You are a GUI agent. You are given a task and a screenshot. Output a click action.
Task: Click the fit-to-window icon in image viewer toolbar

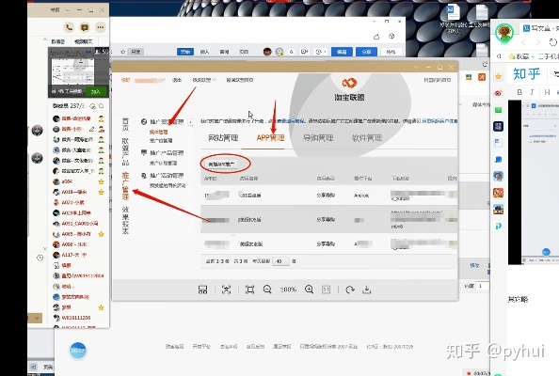(250, 290)
